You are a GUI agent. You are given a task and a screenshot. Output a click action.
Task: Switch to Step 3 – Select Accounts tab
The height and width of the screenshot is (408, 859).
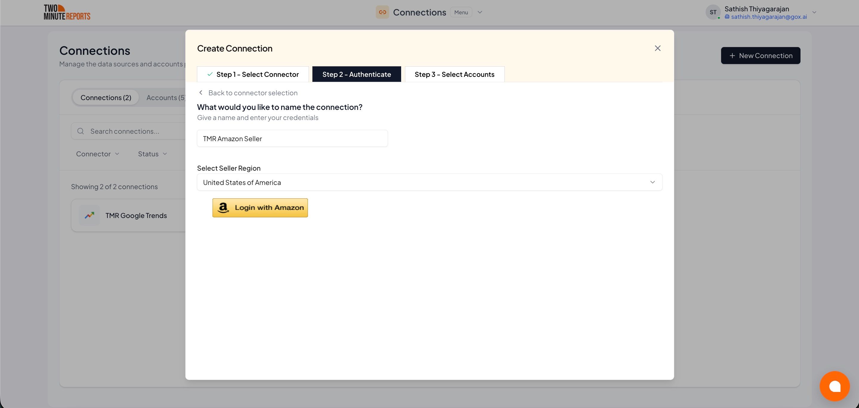pos(454,74)
